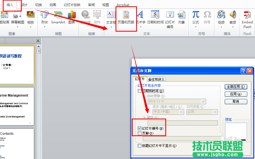Click the Apply (应用) button

[x=236, y=94]
